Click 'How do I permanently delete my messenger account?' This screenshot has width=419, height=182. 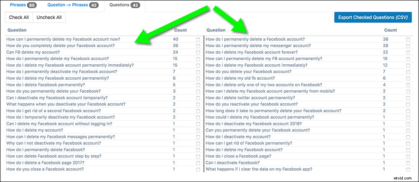[x=258, y=45]
